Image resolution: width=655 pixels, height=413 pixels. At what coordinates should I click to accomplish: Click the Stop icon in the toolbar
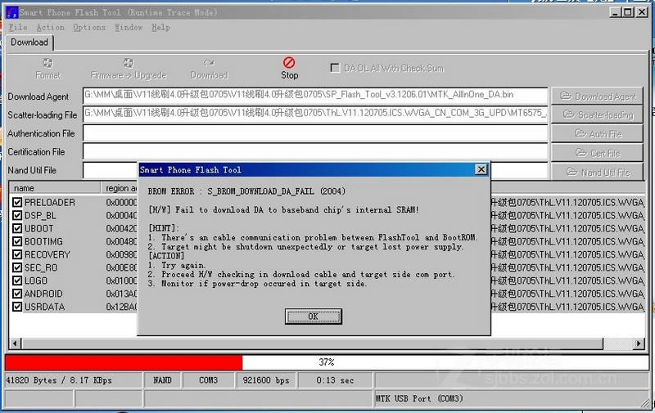289,63
